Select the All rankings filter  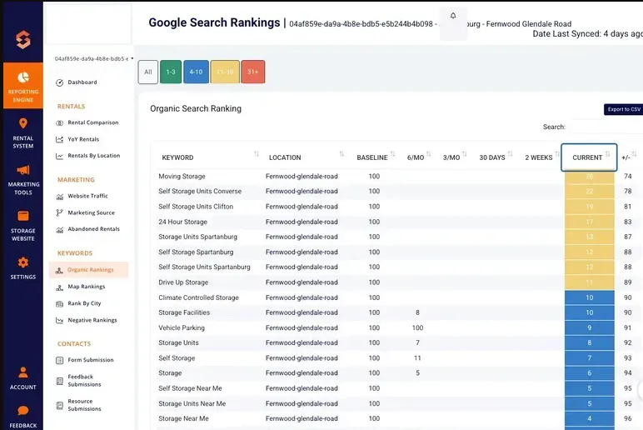pos(148,72)
